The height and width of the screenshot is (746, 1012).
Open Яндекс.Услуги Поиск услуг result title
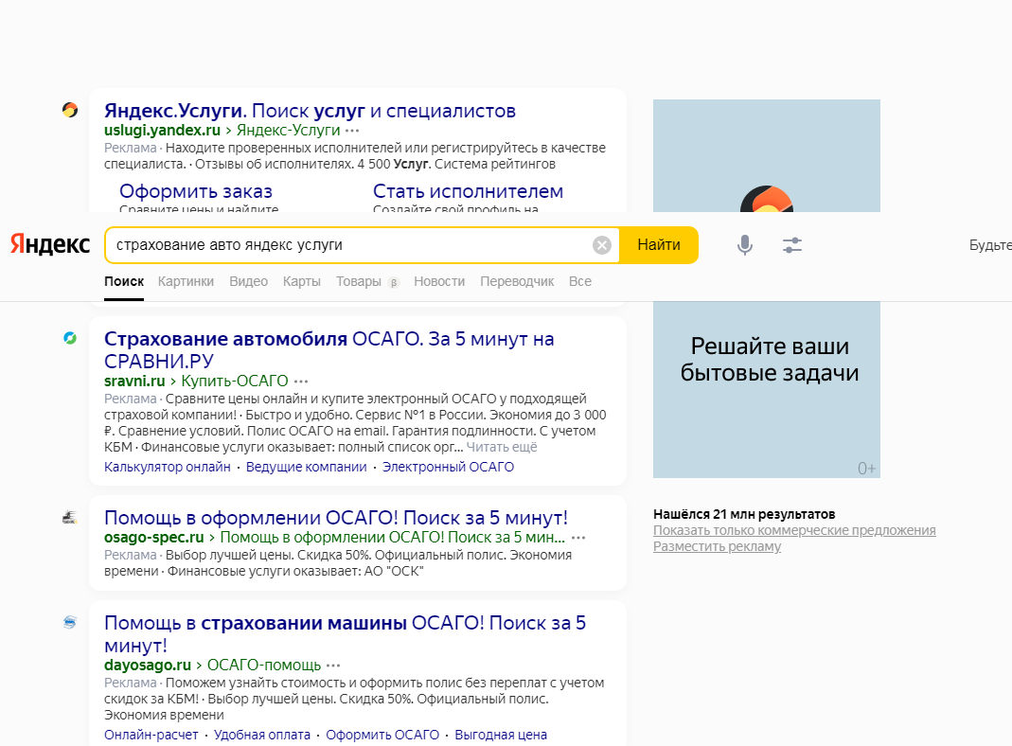click(x=310, y=111)
